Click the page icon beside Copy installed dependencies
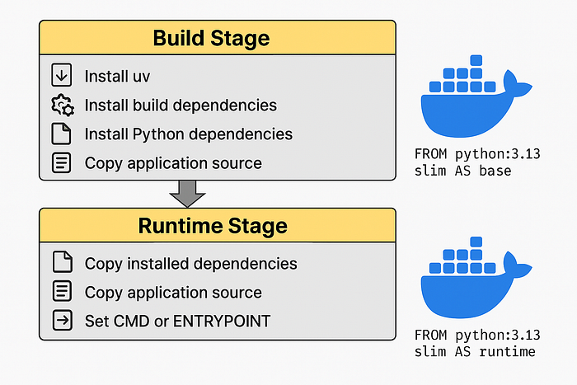Screen dimensions: 577x385 click(62, 262)
